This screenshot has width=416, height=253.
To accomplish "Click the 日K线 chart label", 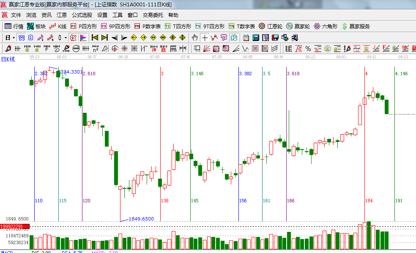I will [8, 59].
